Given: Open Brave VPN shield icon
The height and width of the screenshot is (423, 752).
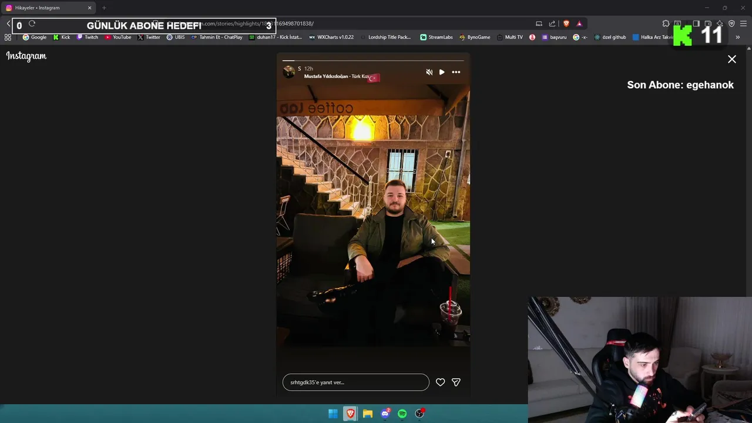Looking at the screenshot, I should pos(731,24).
